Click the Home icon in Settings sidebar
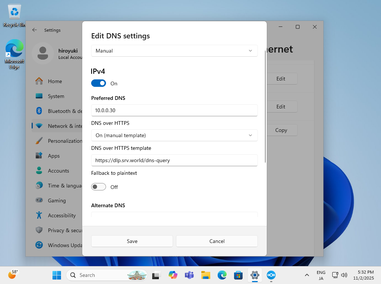Viewport: 381px width, 284px height. [x=39, y=81]
